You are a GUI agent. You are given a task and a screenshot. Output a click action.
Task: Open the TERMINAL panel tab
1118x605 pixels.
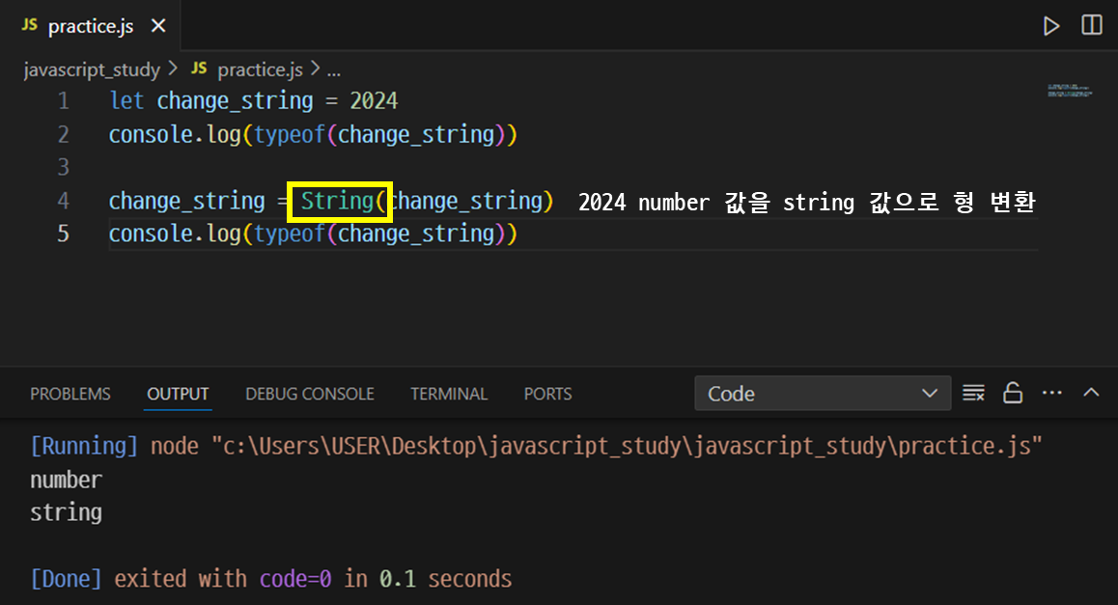[449, 394]
